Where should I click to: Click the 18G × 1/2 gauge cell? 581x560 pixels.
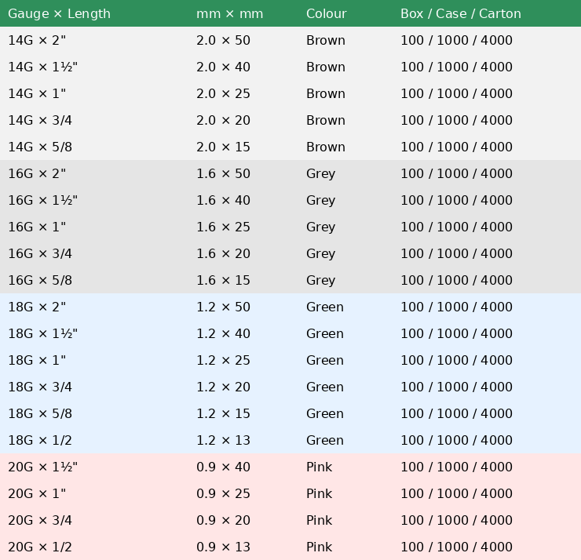pos(40,441)
